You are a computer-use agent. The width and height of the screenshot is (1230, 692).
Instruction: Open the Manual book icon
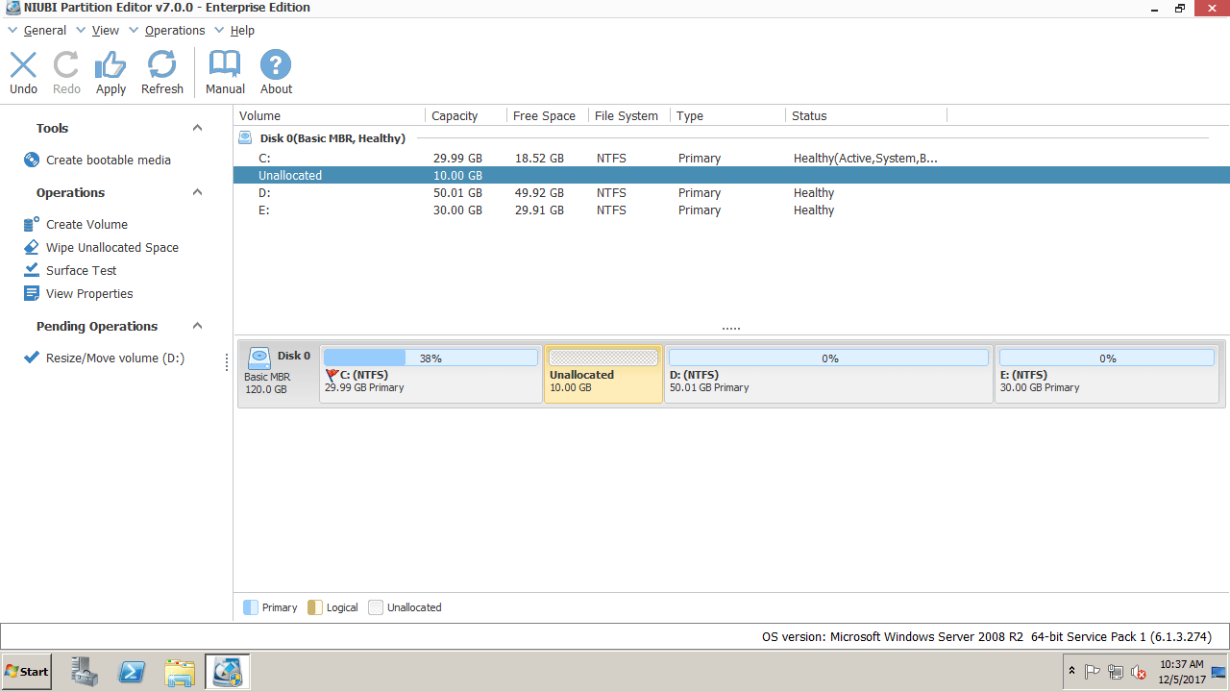point(225,65)
